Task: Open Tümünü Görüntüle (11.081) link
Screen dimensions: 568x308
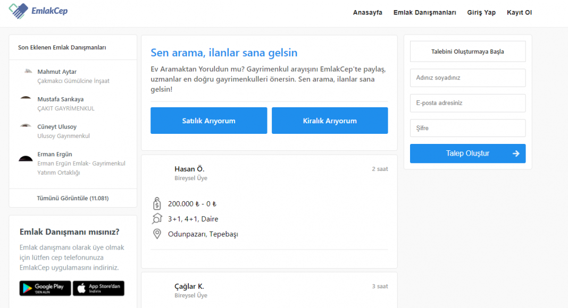Action: (x=73, y=198)
